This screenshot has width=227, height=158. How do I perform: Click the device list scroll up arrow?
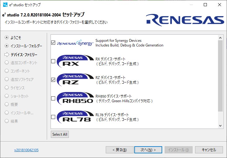tap(220, 38)
